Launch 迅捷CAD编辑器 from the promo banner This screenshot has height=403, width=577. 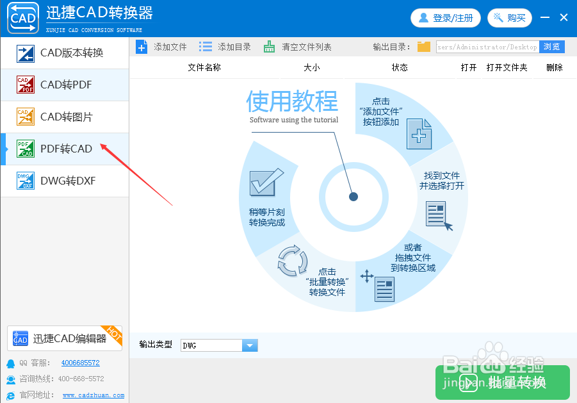[x=64, y=338]
